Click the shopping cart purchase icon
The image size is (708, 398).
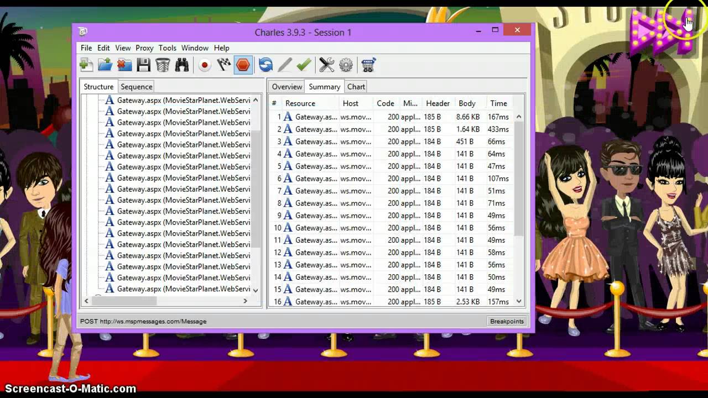(368, 65)
